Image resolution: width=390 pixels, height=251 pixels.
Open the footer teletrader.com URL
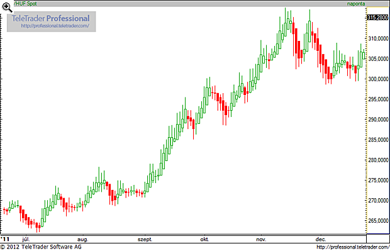coord(353,247)
